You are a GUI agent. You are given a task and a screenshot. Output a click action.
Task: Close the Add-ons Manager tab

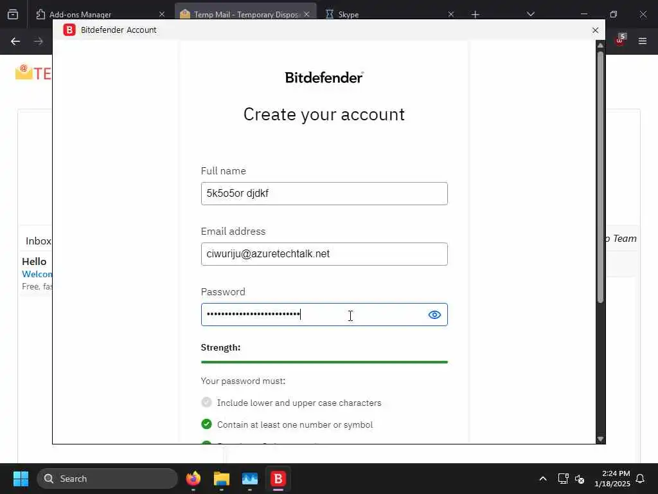(x=162, y=14)
